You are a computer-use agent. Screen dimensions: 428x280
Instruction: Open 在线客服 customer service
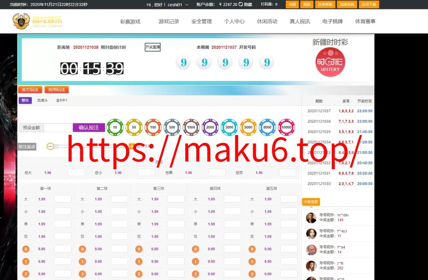tap(325, 4)
